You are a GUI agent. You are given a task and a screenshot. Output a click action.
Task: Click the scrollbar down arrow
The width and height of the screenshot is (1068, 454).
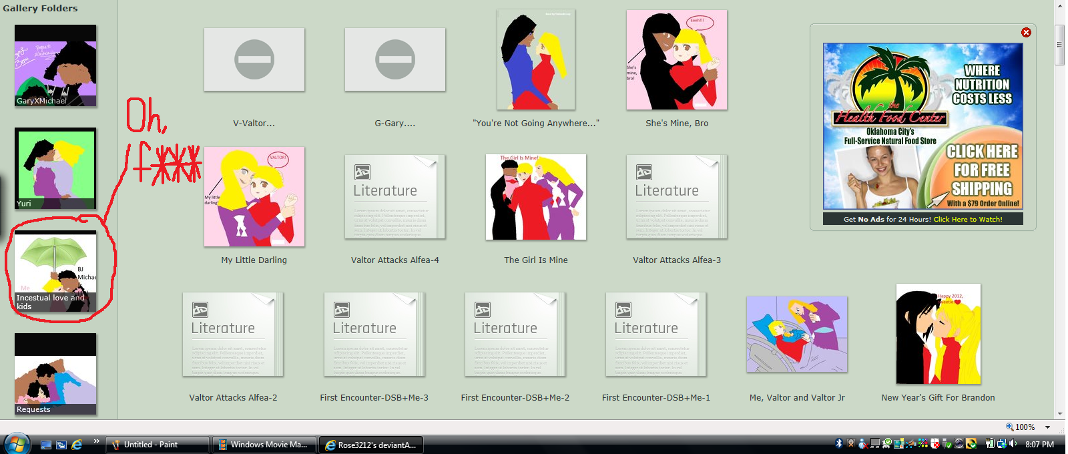(x=1059, y=414)
